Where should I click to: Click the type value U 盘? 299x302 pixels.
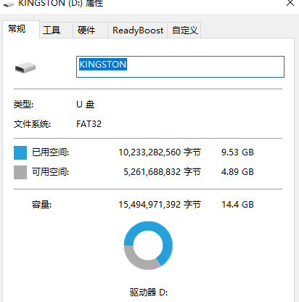coord(85,105)
